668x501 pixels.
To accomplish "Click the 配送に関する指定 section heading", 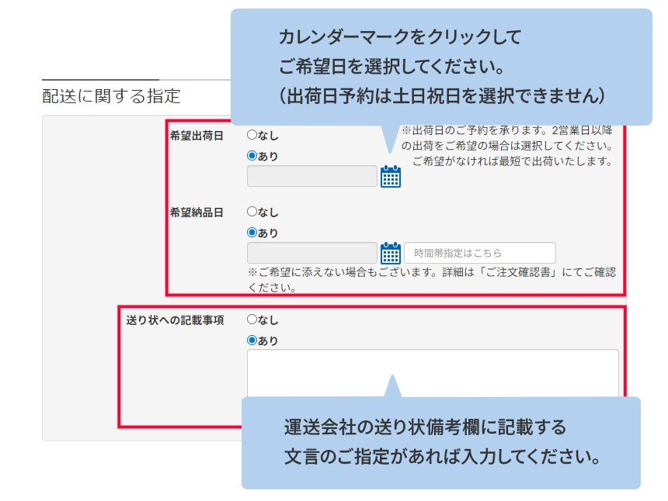I will click(x=111, y=96).
